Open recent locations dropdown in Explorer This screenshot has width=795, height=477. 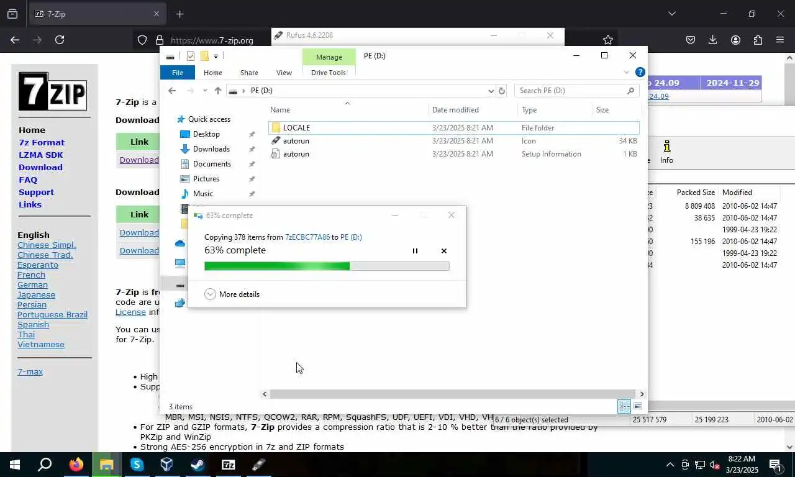(x=205, y=91)
